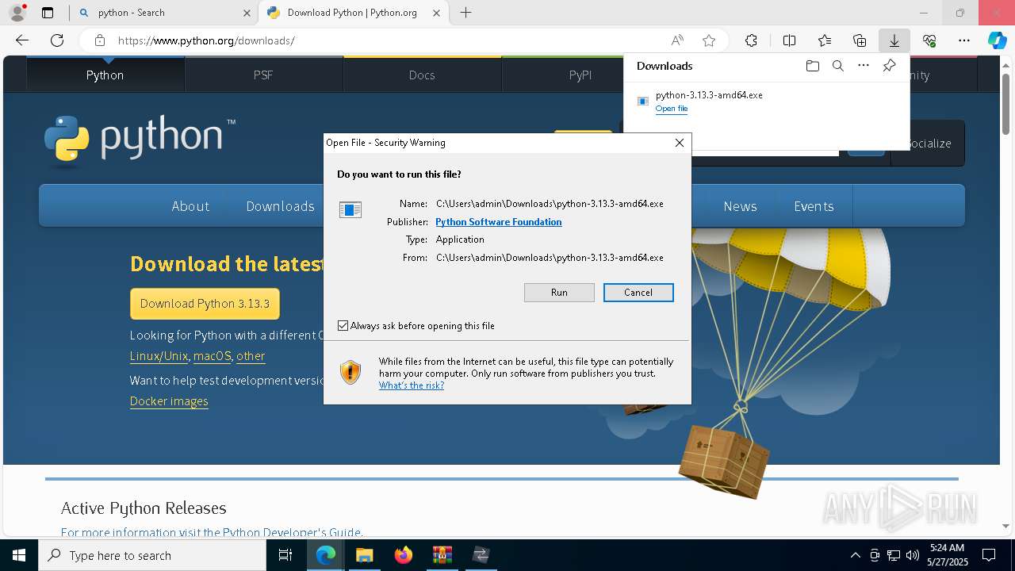Open the volume control in tray
Viewport: 1015px width, 571px height.
click(913, 555)
